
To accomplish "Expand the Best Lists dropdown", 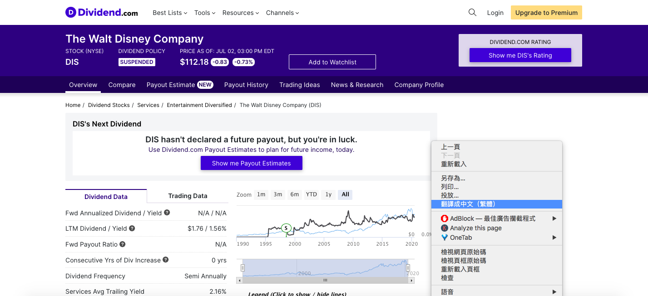I will pyautogui.click(x=170, y=13).
